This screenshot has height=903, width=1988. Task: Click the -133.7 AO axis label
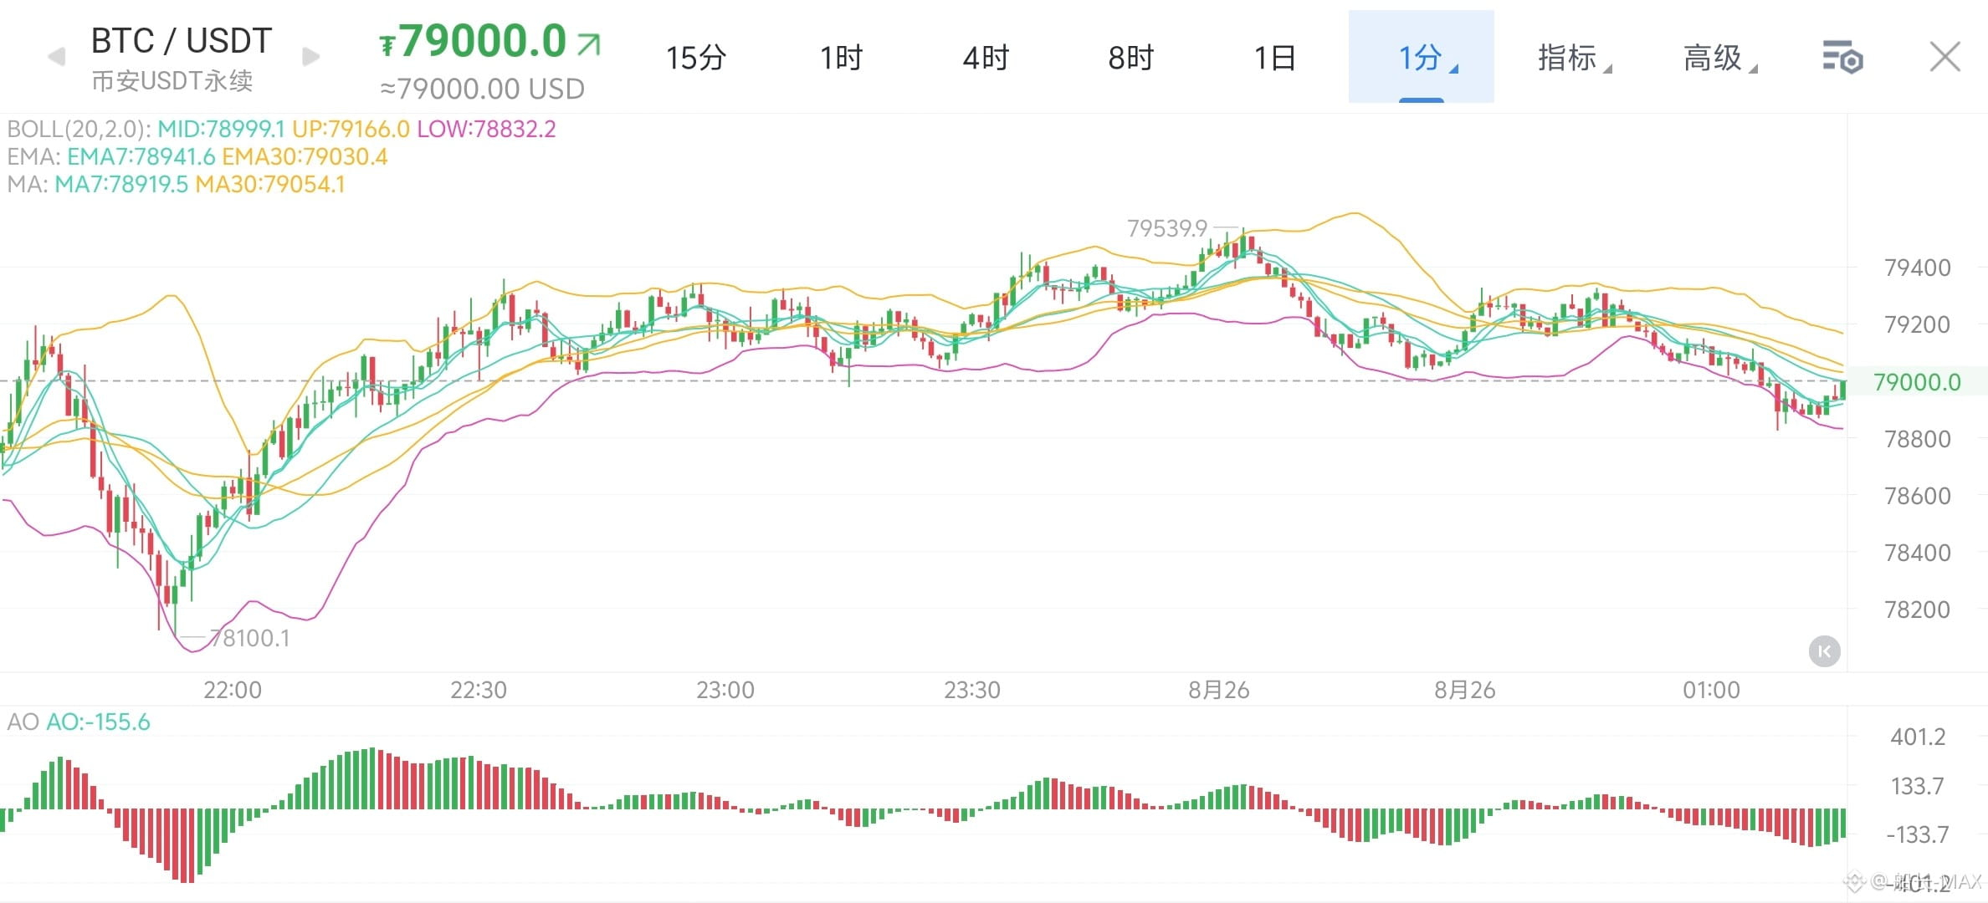pos(1918,834)
